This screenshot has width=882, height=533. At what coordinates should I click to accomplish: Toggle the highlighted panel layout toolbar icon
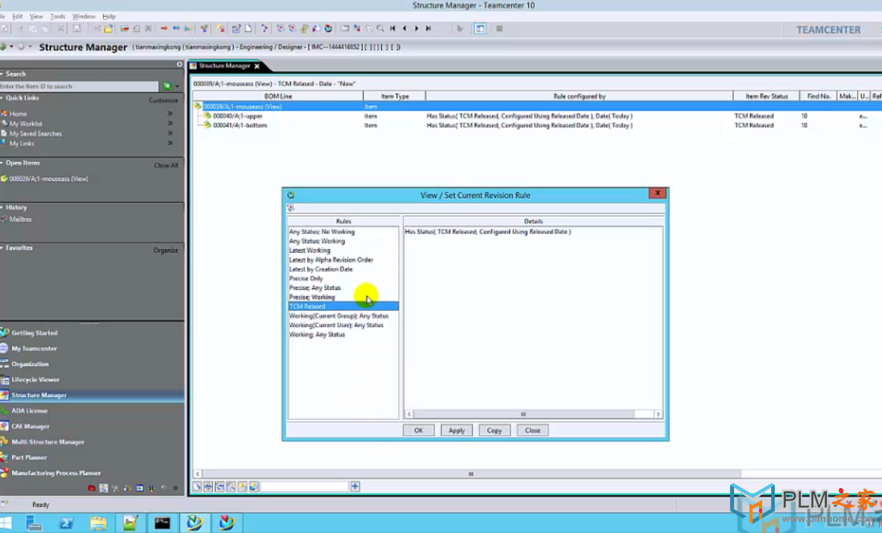[x=480, y=28]
